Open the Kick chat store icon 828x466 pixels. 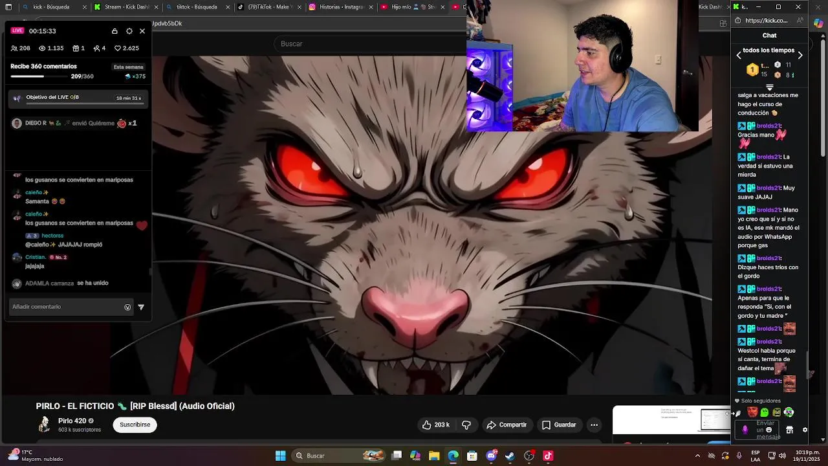[x=789, y=430]
